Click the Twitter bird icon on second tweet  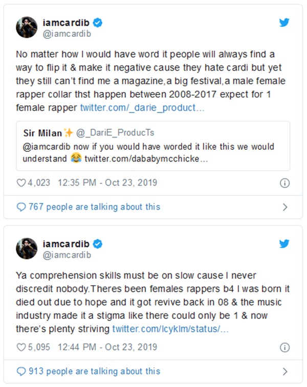coord(284,243)
